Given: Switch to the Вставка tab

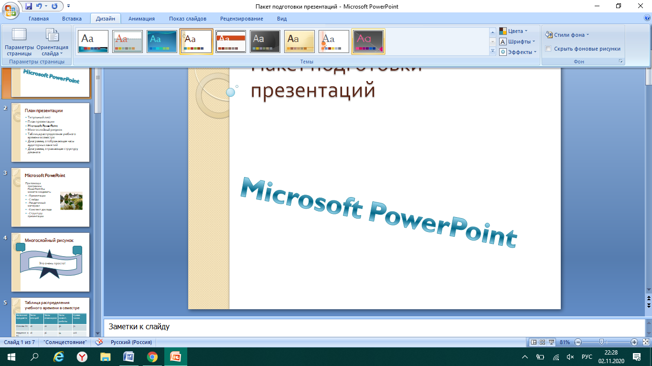Looking at the screenshot, I should point(72,19).
